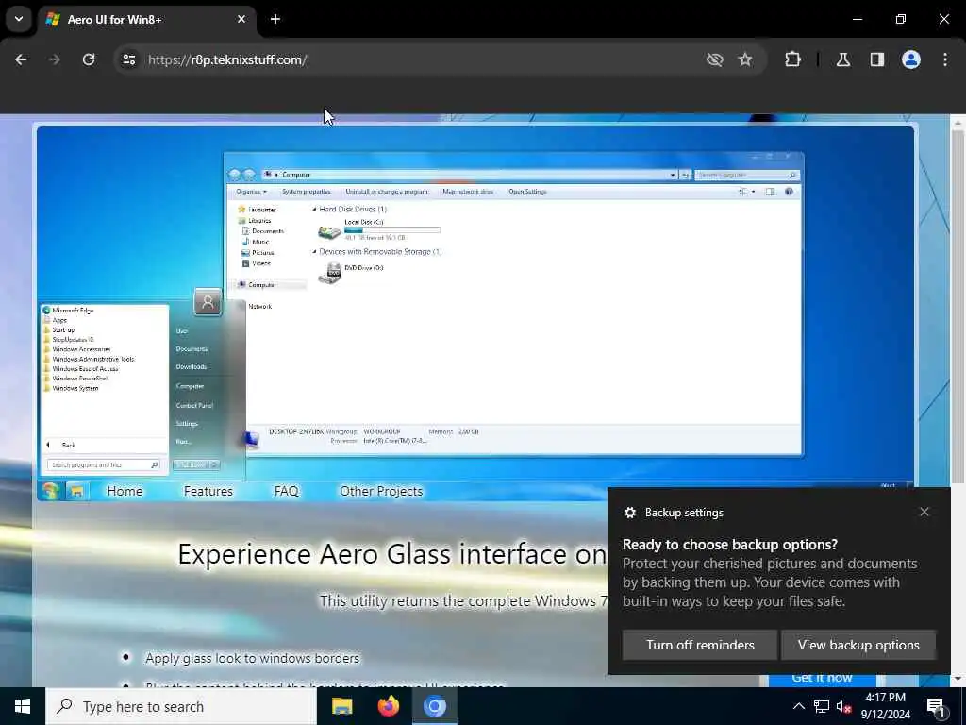Show hidden system tray icons
966x725 pixels.
click(x=798, y=706)
